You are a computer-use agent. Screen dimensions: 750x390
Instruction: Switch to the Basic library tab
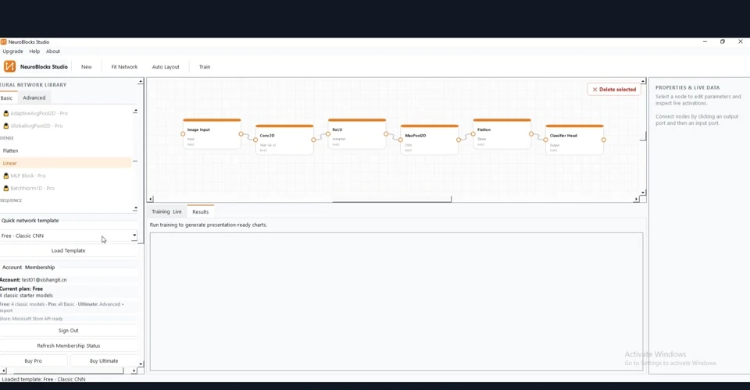coord(7,97)
